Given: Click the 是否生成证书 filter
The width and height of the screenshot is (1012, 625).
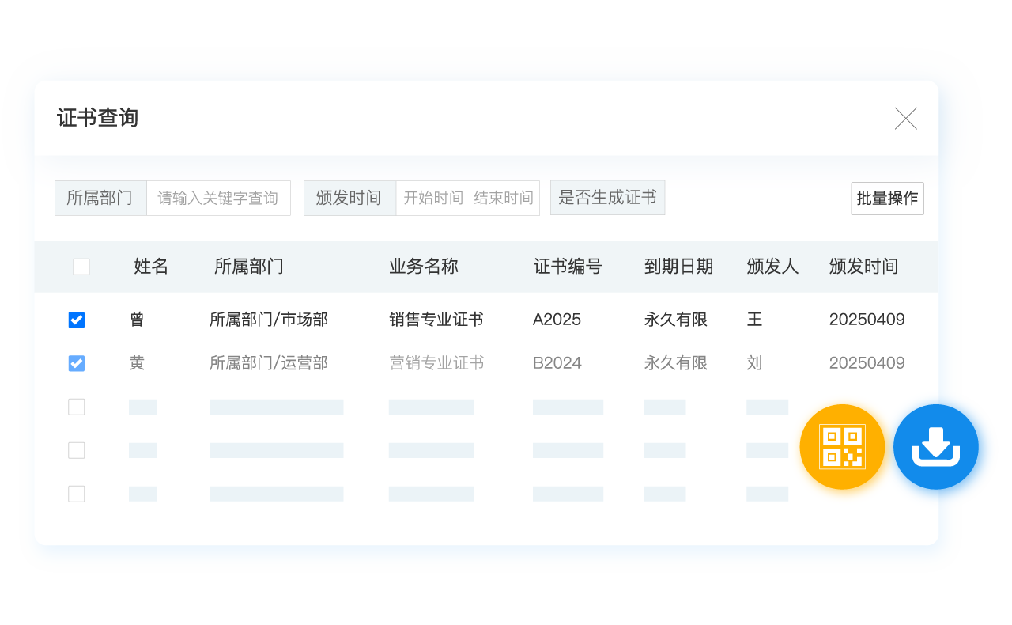Looking at the screenshot, I should coord(607,198).
